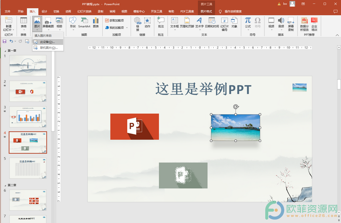Open the 文件 File tab
The image size is (341, 223).
pos(8,11)
